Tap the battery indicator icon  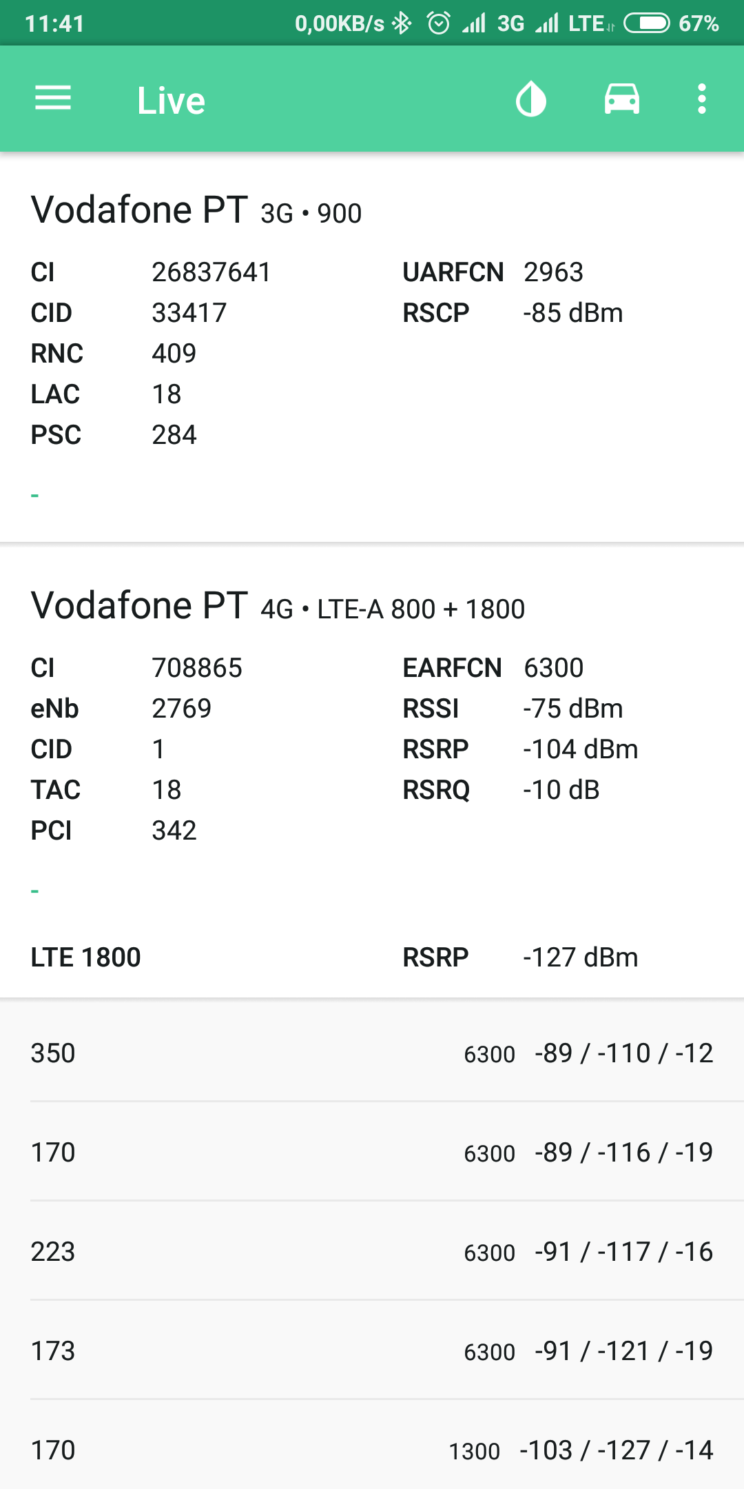[646, 23]
